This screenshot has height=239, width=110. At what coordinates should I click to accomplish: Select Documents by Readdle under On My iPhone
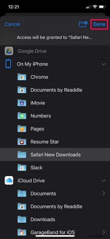(56, 90)
